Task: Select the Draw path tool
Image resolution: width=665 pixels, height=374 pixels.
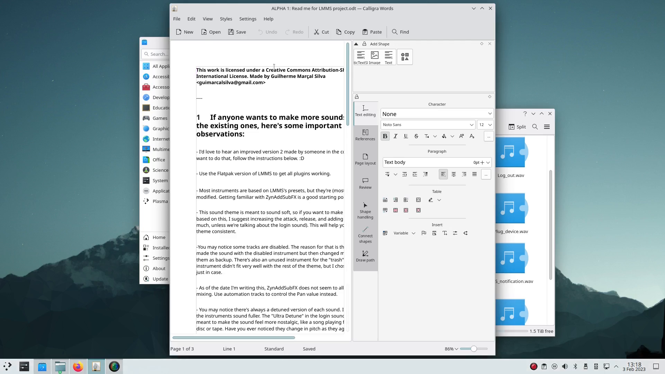Action: click(365, 256)
